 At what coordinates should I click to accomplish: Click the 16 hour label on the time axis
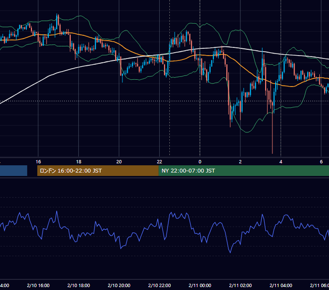(x=38, y=162)
